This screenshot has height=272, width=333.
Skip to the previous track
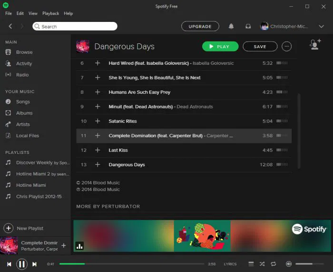click(x=9, y=264)
